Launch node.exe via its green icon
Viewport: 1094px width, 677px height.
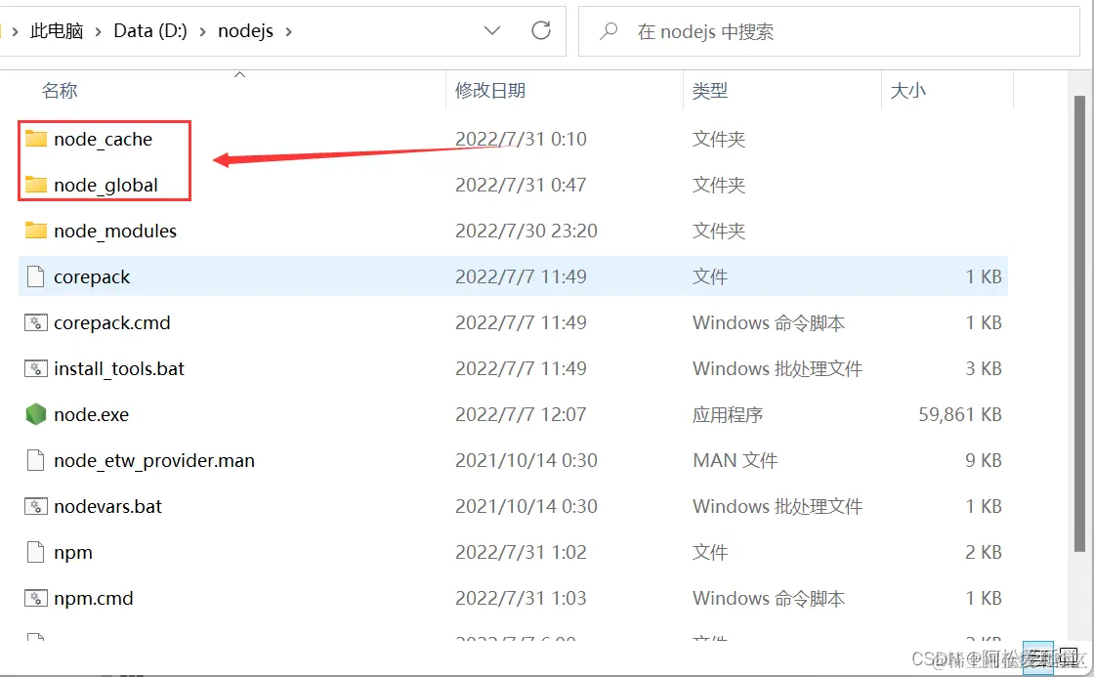36,414
